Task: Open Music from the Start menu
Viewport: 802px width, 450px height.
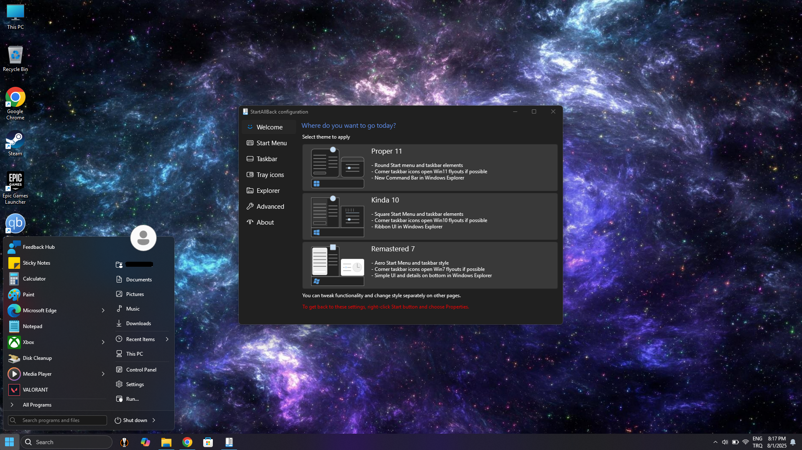Action: point(142,309)
